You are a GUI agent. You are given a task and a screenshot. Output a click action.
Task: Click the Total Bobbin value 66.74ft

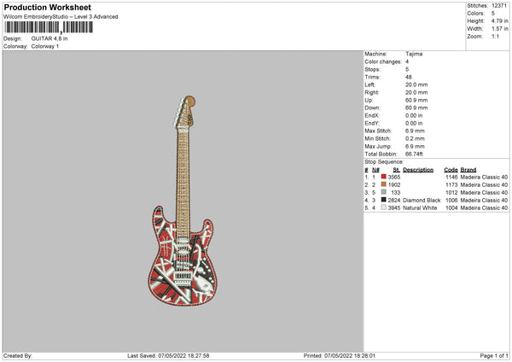point(414,154)
